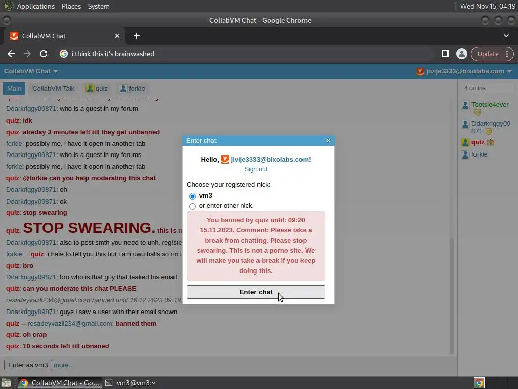The height and width of the screenshot is (389, 518).
Task: Click forkie in the online list
Action: (479, 154)
